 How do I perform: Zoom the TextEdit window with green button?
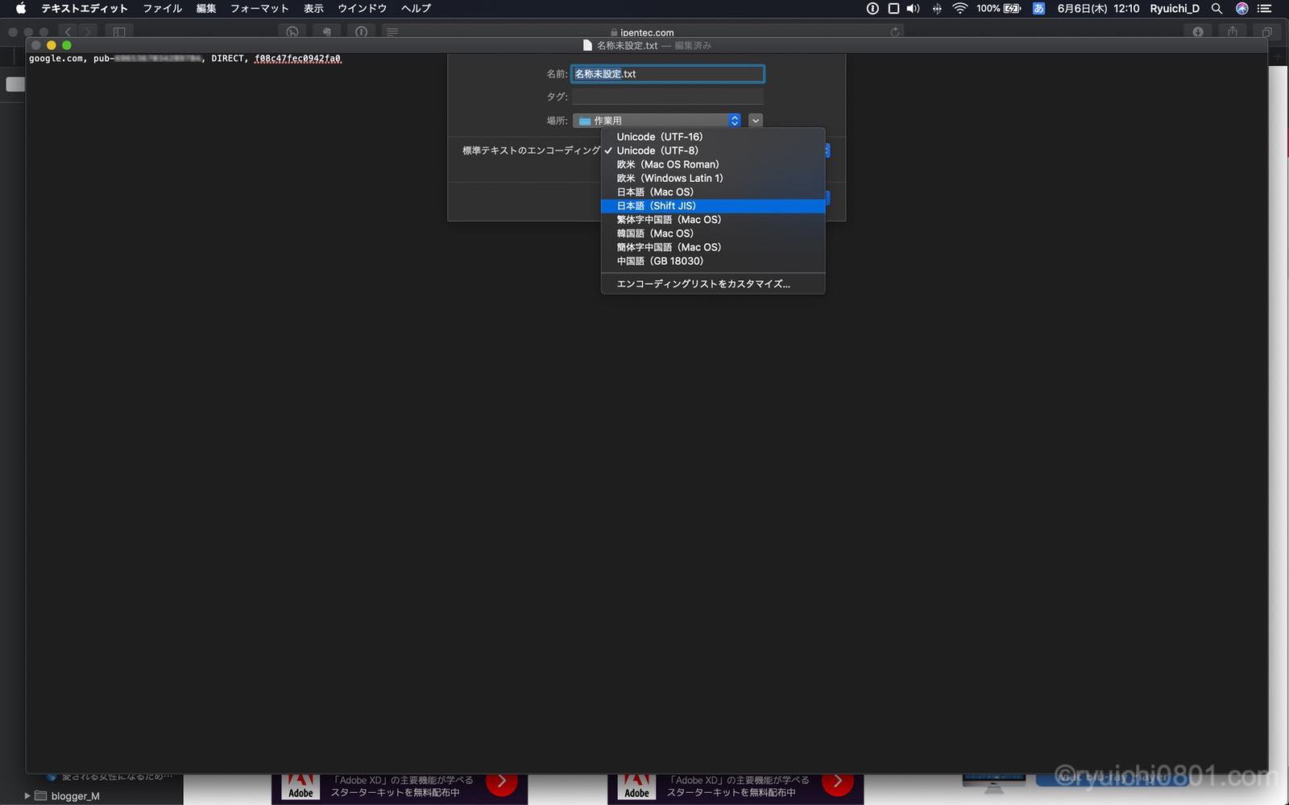(x=67, y=46)
